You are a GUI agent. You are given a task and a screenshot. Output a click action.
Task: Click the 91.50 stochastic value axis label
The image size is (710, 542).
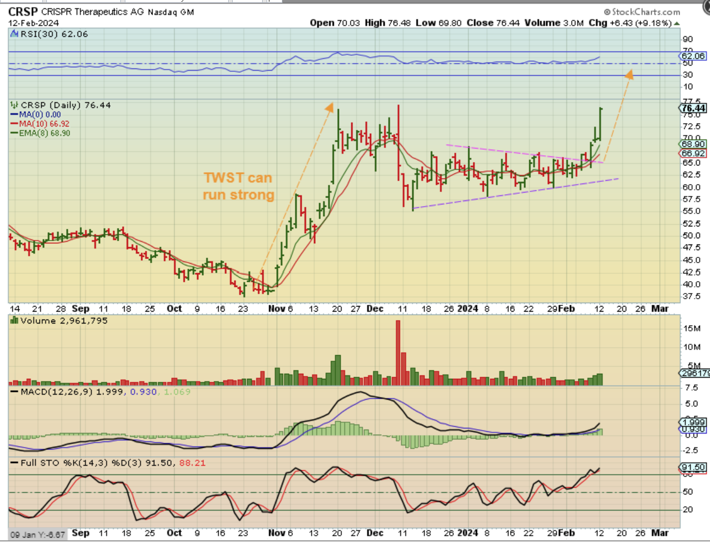tap(693, 467)
